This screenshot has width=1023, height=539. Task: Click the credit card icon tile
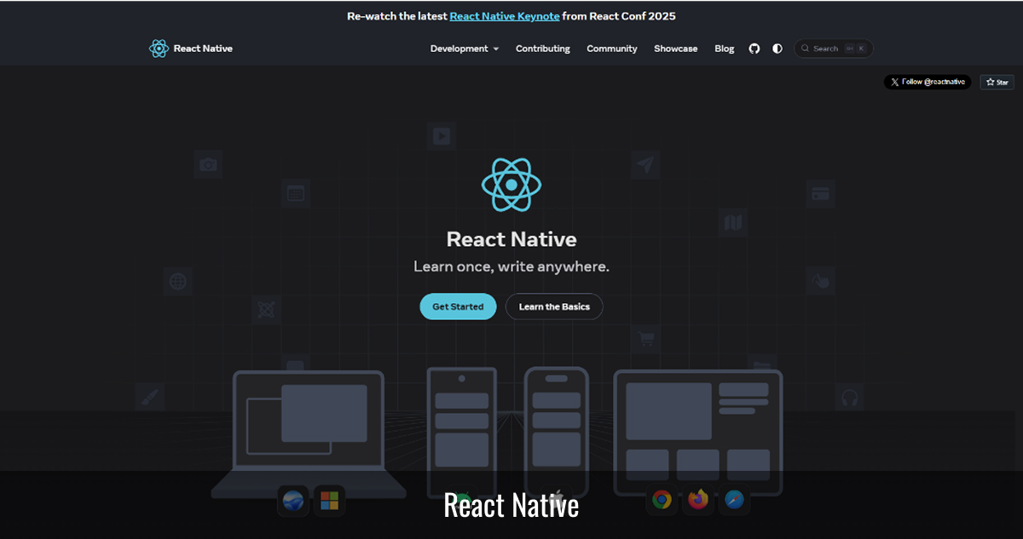pyautogui.click(x=820, y=193)
